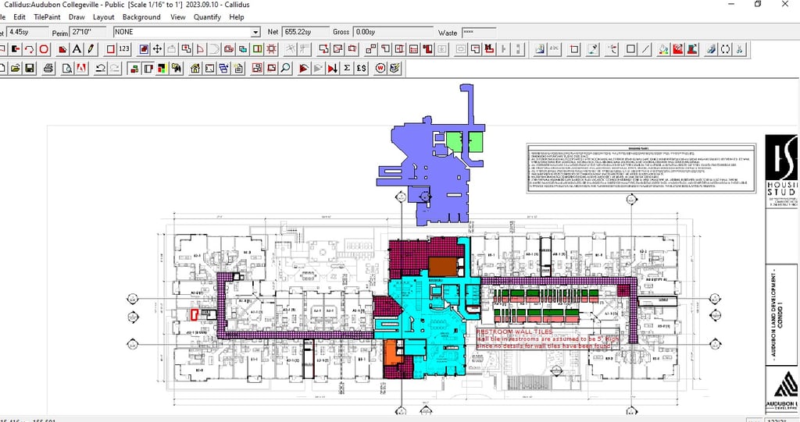Click the colored tiles palette icon

162,69
